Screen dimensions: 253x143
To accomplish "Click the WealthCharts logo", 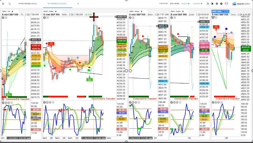I will [x=241, y=4].
